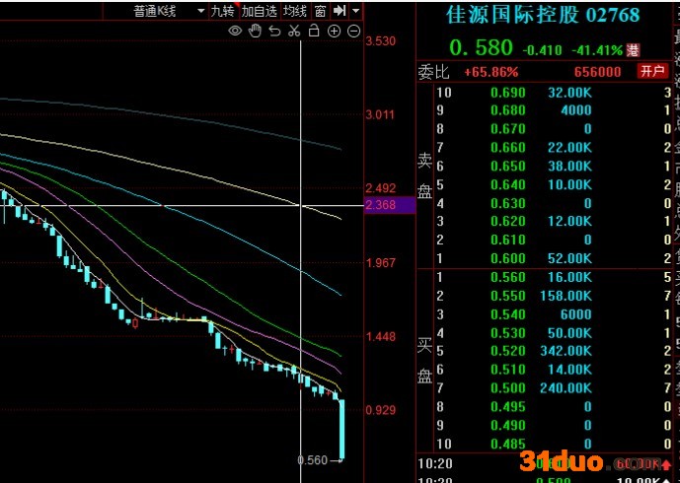The image size is (680, 483).
Task: Expand the toolbar's rightmost dropdown arrow
Action: 356,11
